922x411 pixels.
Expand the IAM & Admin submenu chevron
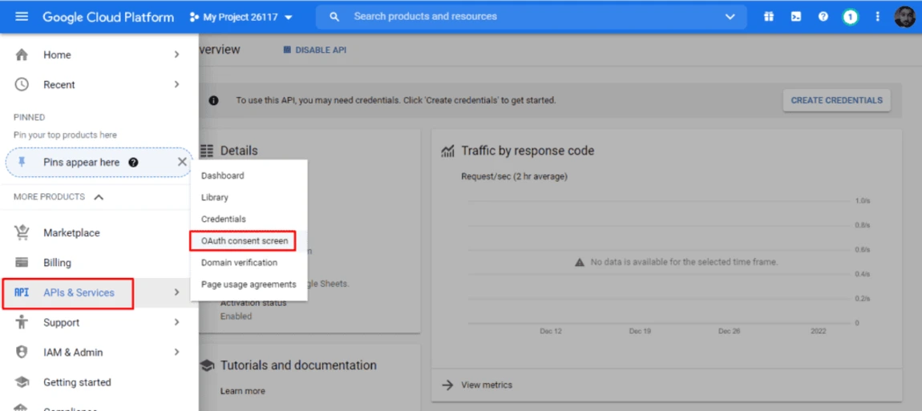pyautogui.click(x=176, y=353)
